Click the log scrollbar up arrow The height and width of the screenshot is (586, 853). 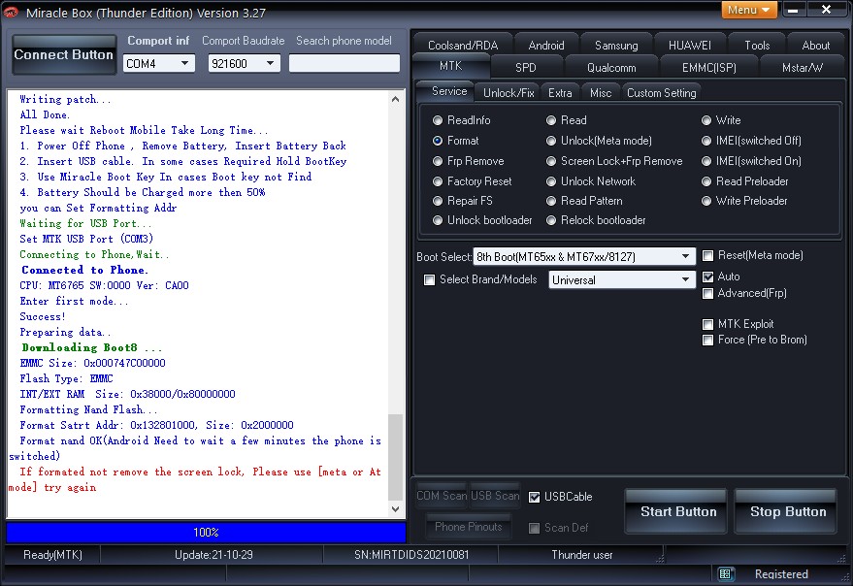coord(396,99)
